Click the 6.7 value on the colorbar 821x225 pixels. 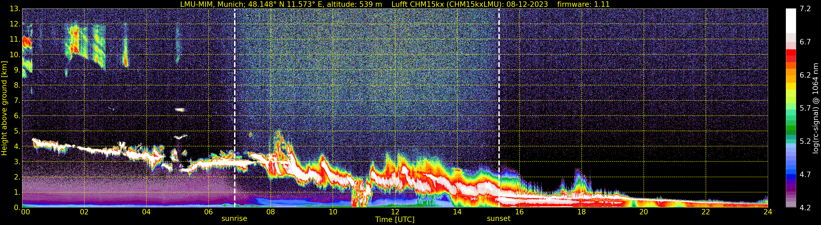[805, 42]
